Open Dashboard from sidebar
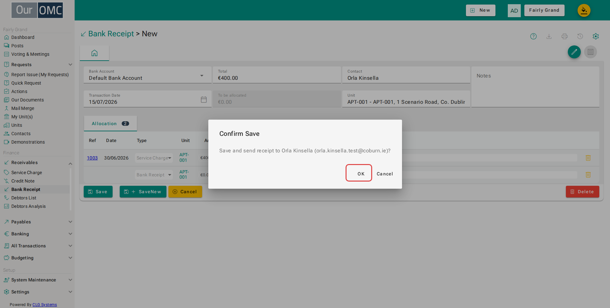Screen dimensions: 610x308 click(x=23, y=37)
